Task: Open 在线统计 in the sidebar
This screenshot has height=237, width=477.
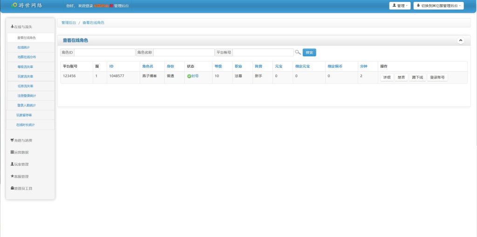Action: pos(24,47)
